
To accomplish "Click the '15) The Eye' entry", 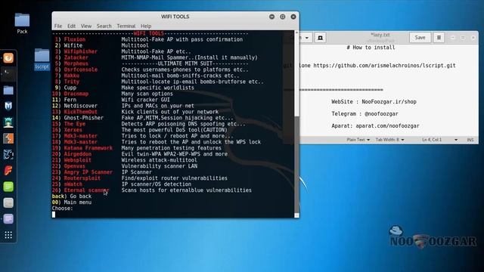I will 69,124.
